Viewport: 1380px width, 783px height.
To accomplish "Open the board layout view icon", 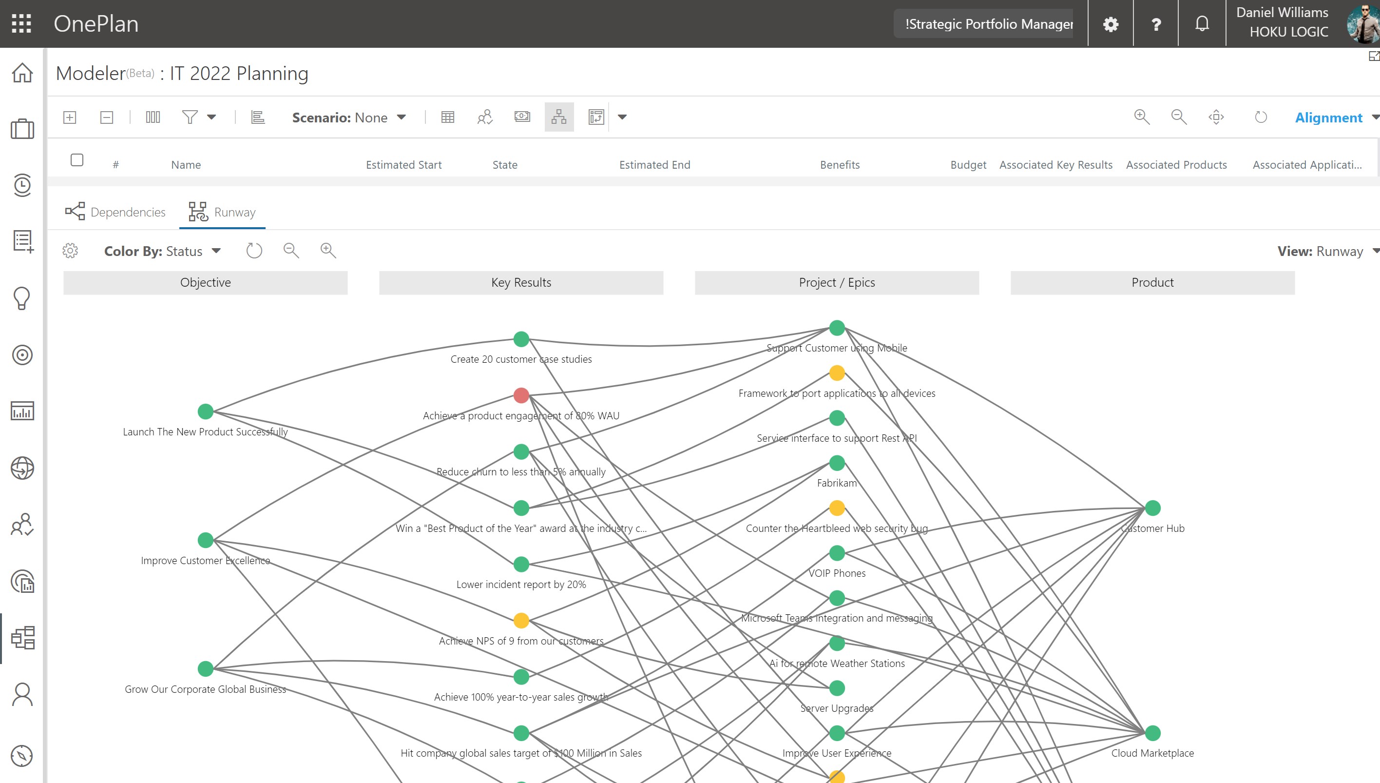I will [596, 117].
